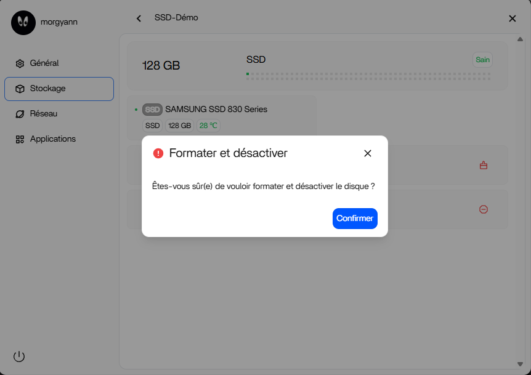Screen dimensions: 531x375
Task: Select the SAMSUNG SSD 830 Series entry
Action: [x=216, y=110]
